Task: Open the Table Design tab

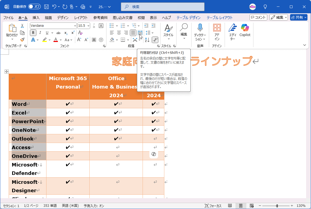Action: pos(189,18)
